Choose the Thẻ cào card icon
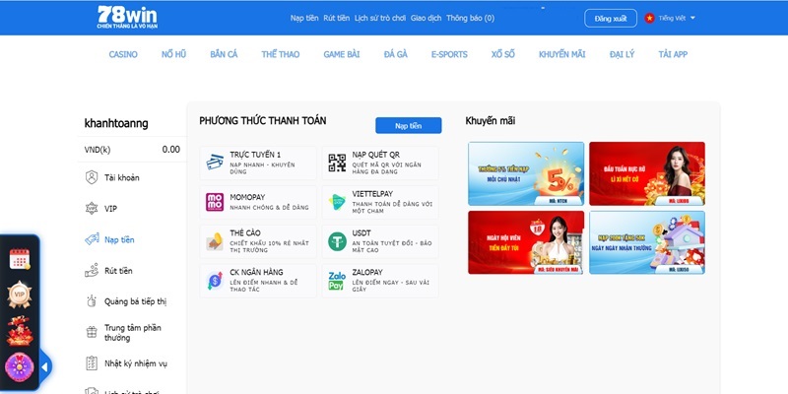This screenshot has height=394, width=788. (215, 241)
